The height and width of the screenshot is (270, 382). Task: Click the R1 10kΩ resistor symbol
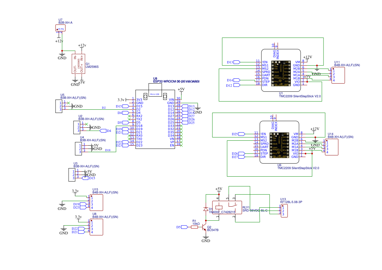[x=194, y=227]
